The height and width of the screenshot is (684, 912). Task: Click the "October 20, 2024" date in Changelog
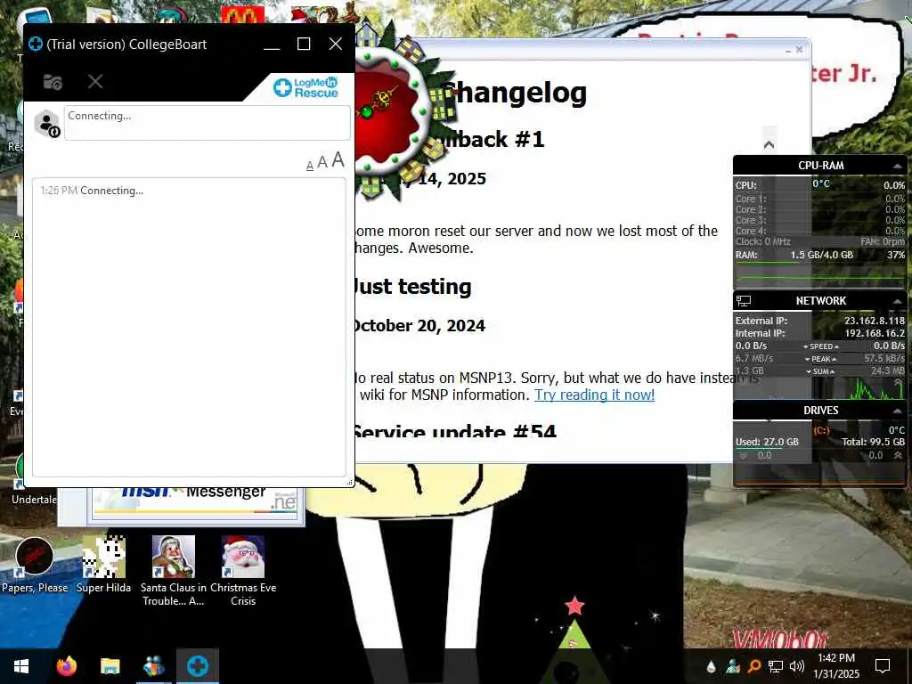(x=419, y=326)
